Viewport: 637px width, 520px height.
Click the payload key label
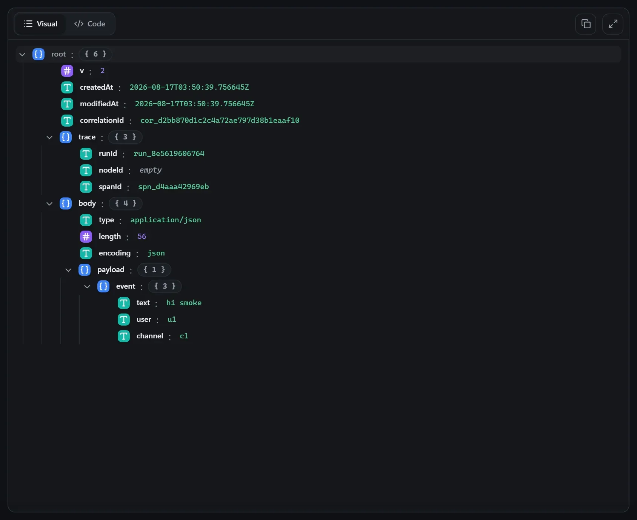click(111, 270)
